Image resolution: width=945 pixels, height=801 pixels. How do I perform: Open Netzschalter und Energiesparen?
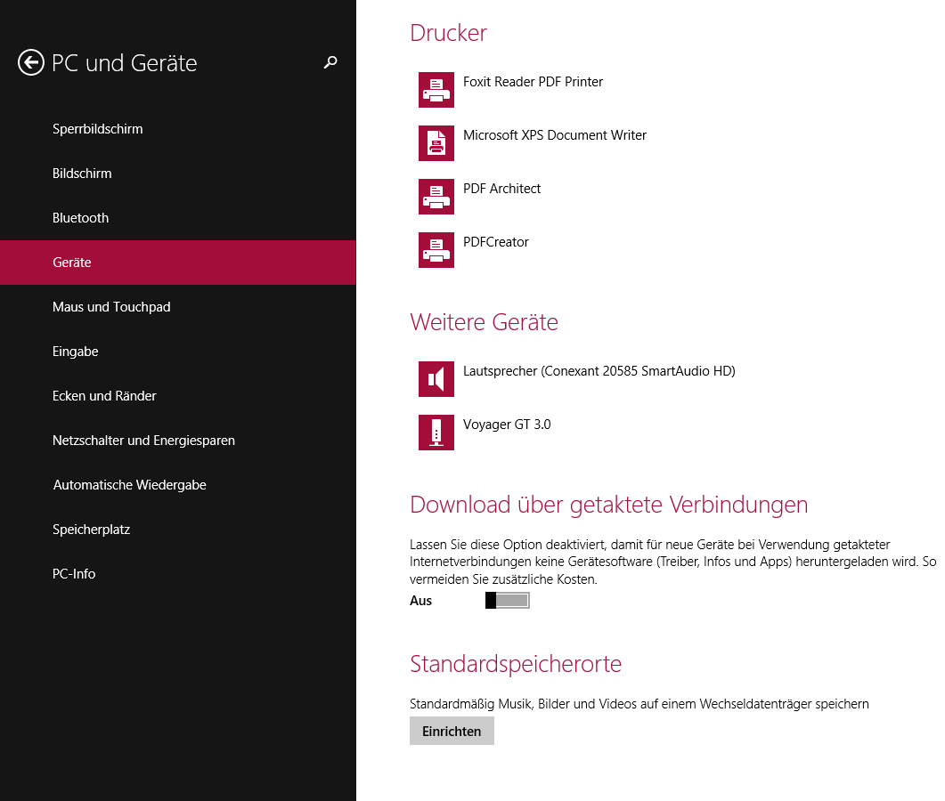tap(143, 441)
